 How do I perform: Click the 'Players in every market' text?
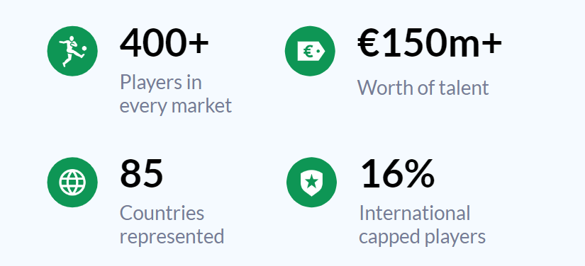(176, 94)
